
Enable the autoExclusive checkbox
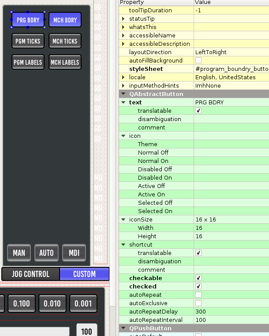click(x=198, y=303)
